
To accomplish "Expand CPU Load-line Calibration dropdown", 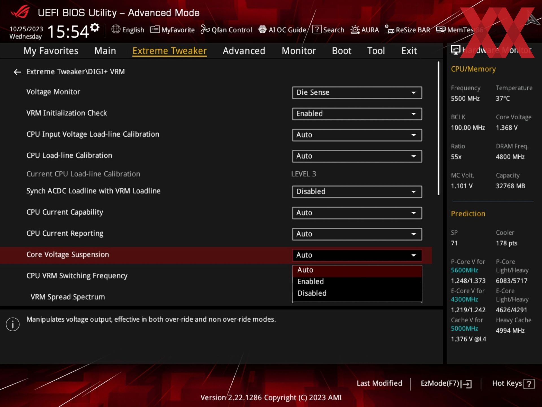I will point(357,156).
